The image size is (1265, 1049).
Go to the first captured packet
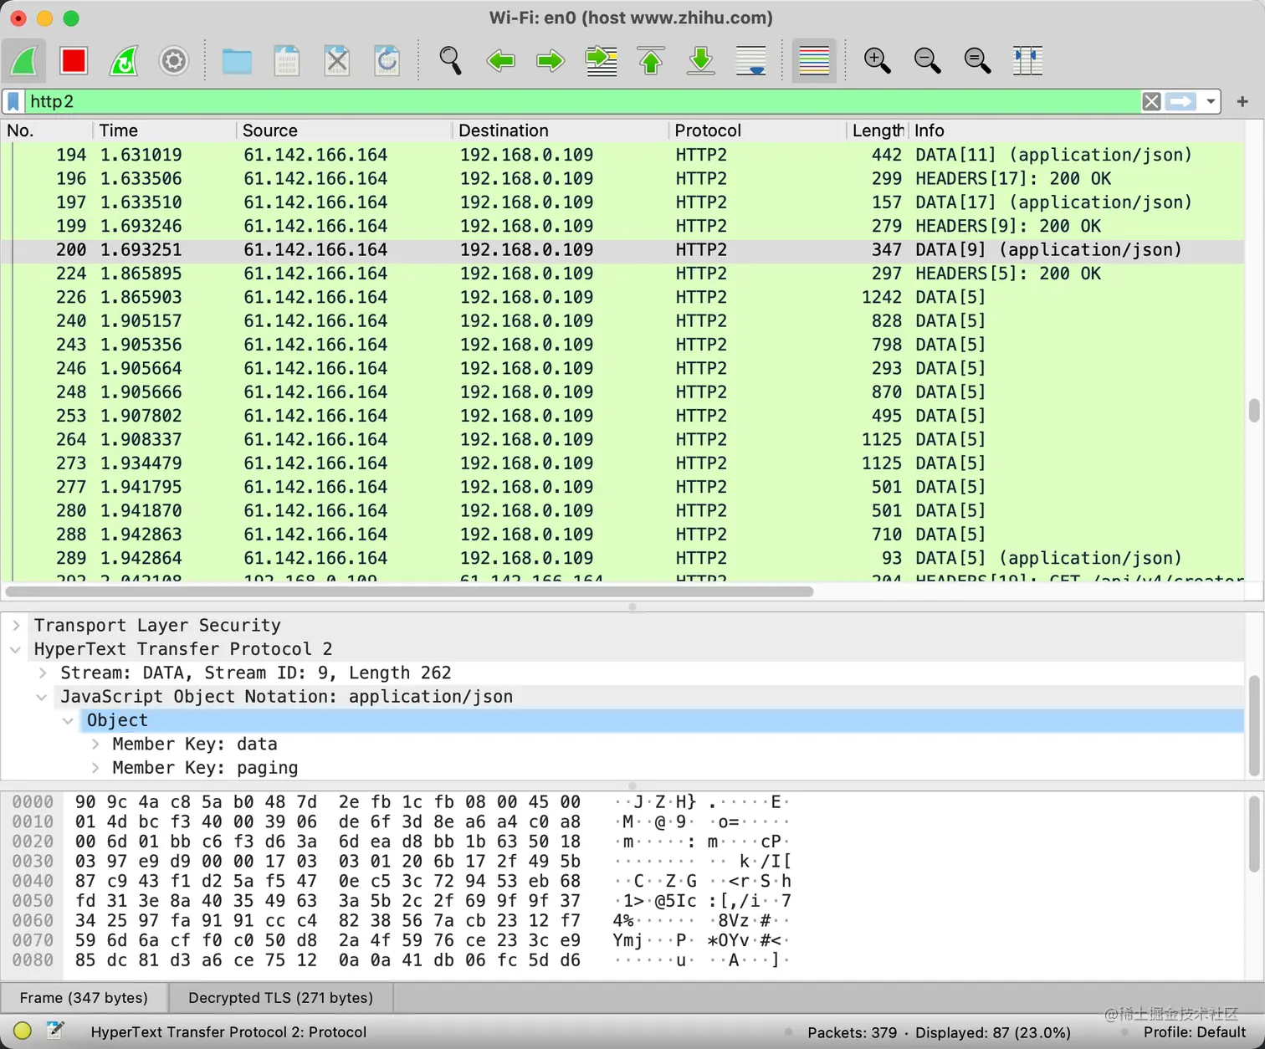coord(650,60)
